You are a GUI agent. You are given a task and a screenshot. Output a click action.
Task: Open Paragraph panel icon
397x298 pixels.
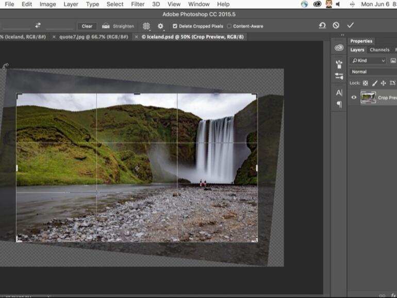(x=339, y=104)
